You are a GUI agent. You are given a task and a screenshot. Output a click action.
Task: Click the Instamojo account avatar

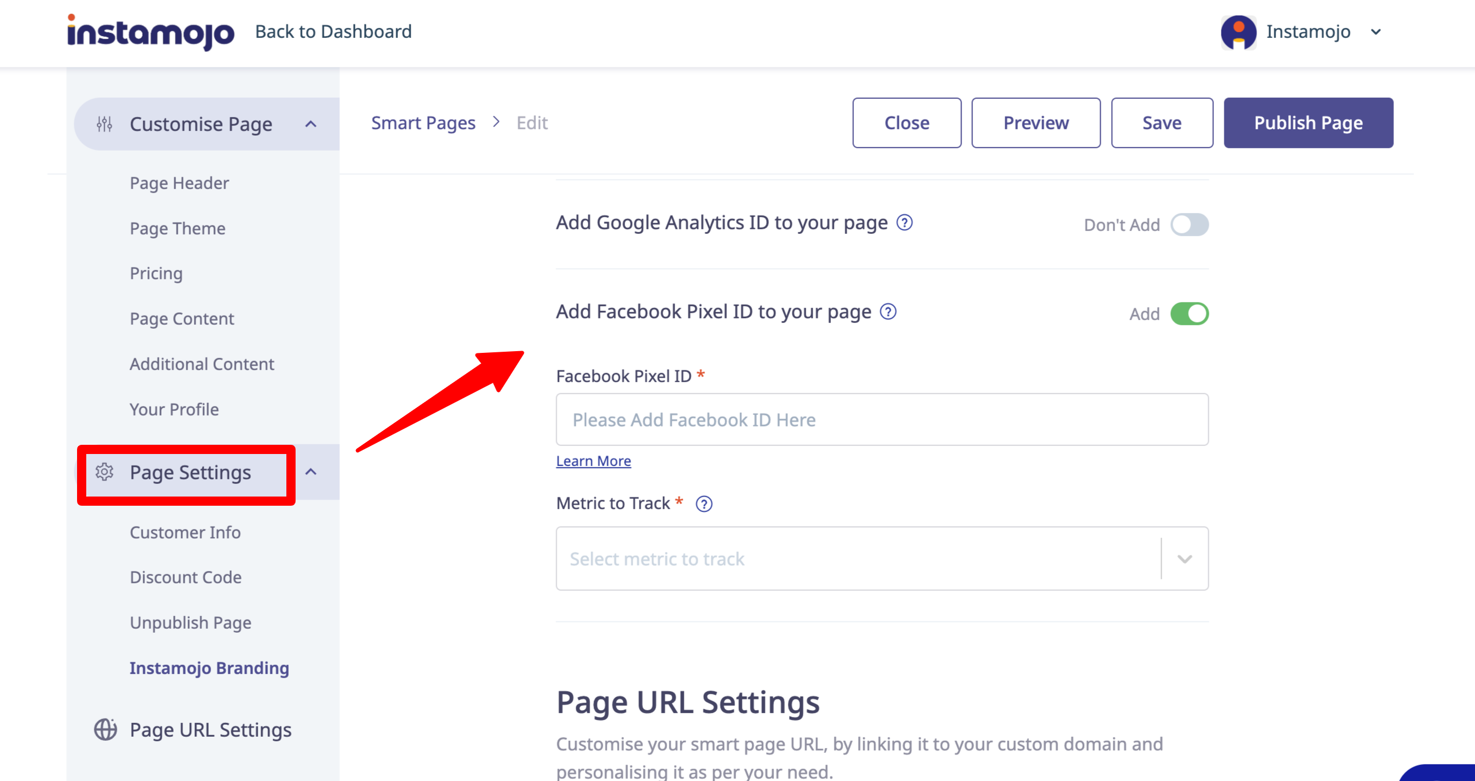1238,32
